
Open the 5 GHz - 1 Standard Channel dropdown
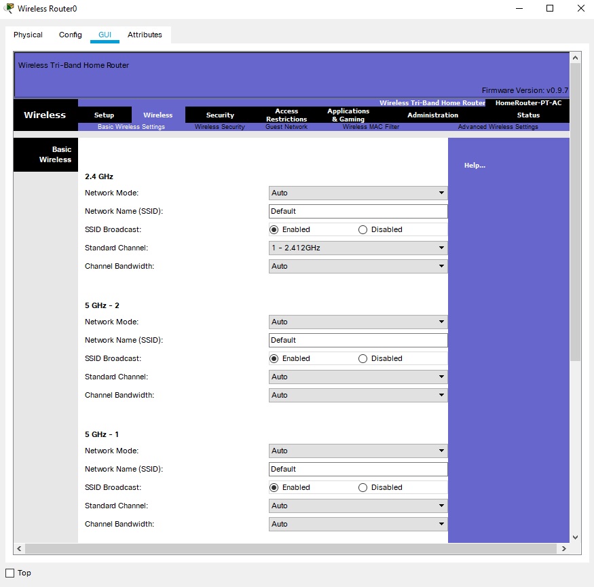pyautogui.click(x=358, y=506)
